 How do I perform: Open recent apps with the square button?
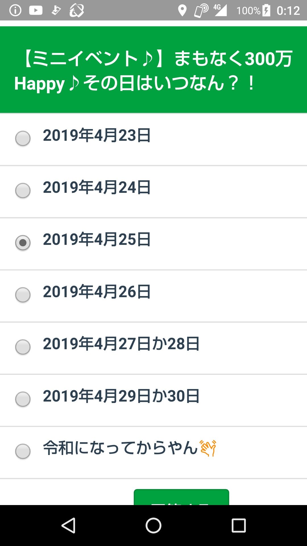238,525
